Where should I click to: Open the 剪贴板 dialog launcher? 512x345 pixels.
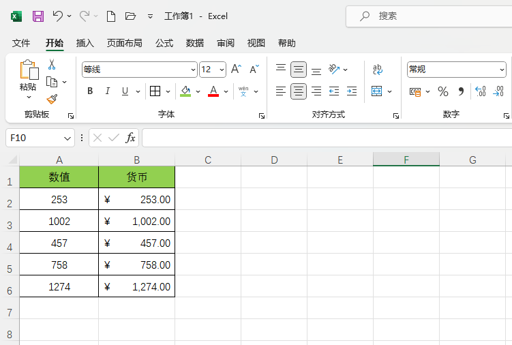pyautogui.click(x=71, y=116)
